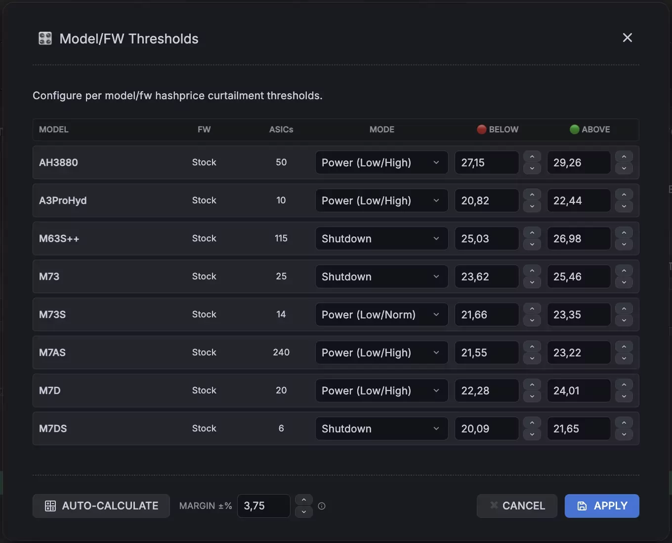Click the MODEL column header
Image resolution: width=672 pixels, height=543 pixels.
coord(54,129)
